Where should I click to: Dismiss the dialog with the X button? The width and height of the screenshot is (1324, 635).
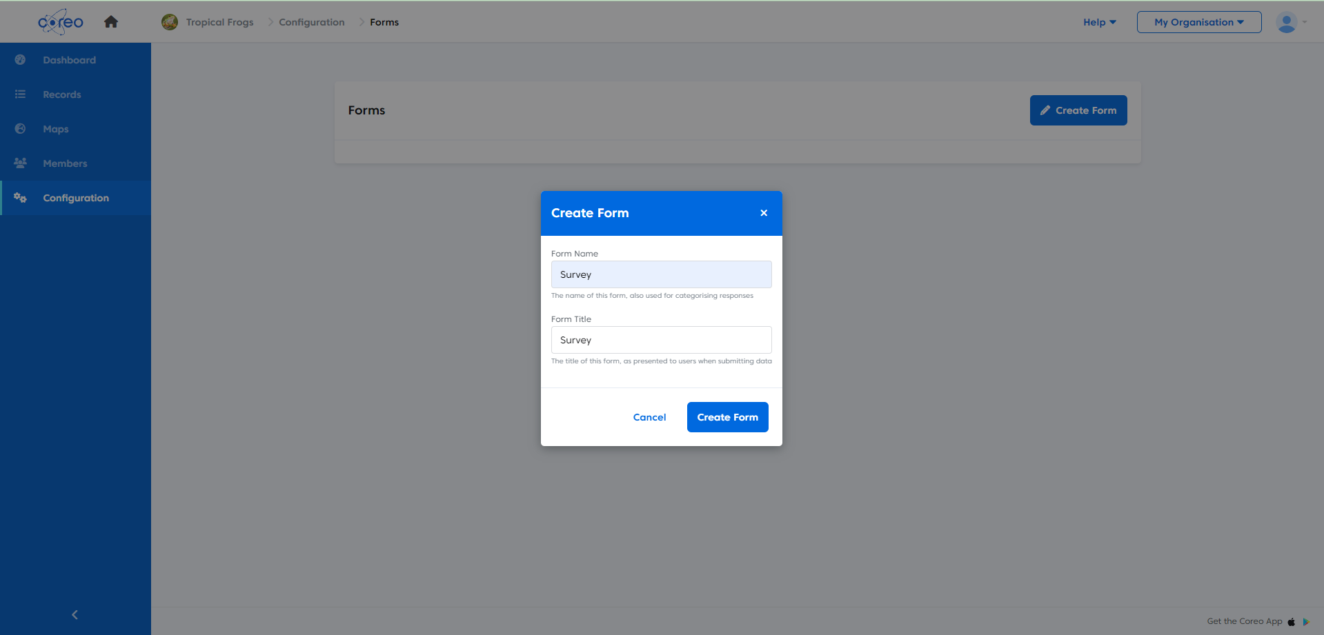(763, 213)
